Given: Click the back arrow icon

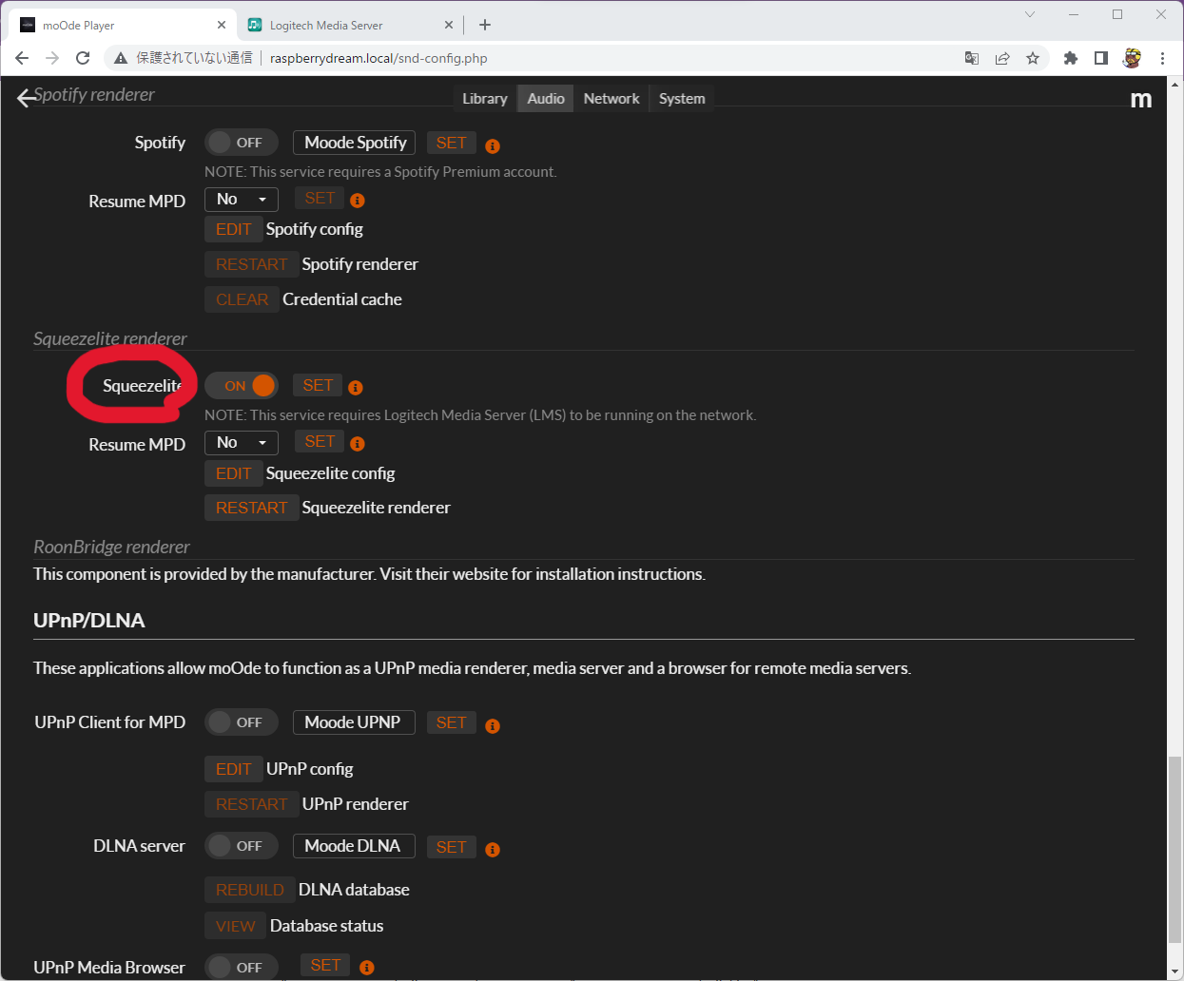Looking at the screenshot, I should [26, 98].
